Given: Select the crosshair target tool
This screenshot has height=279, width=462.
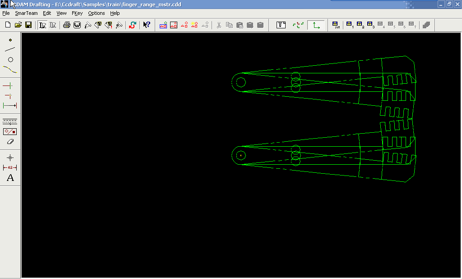Looking at the screenshot, I should pos(10,158).
